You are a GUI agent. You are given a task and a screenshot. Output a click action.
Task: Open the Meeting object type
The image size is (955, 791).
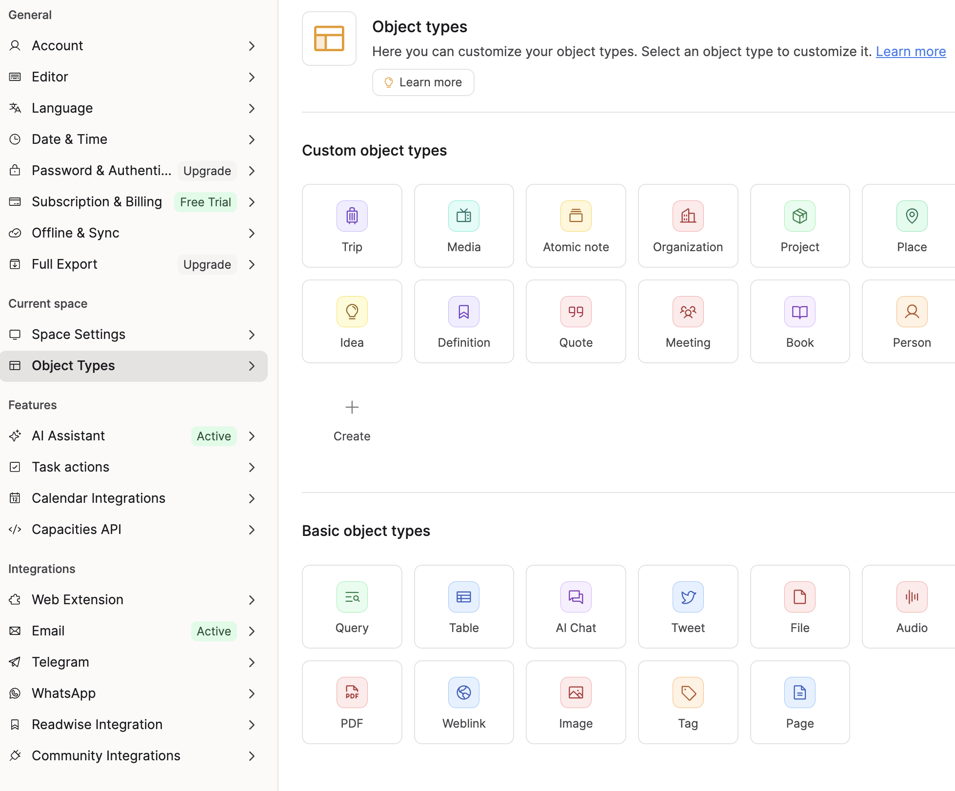click(x=688, y=321)
